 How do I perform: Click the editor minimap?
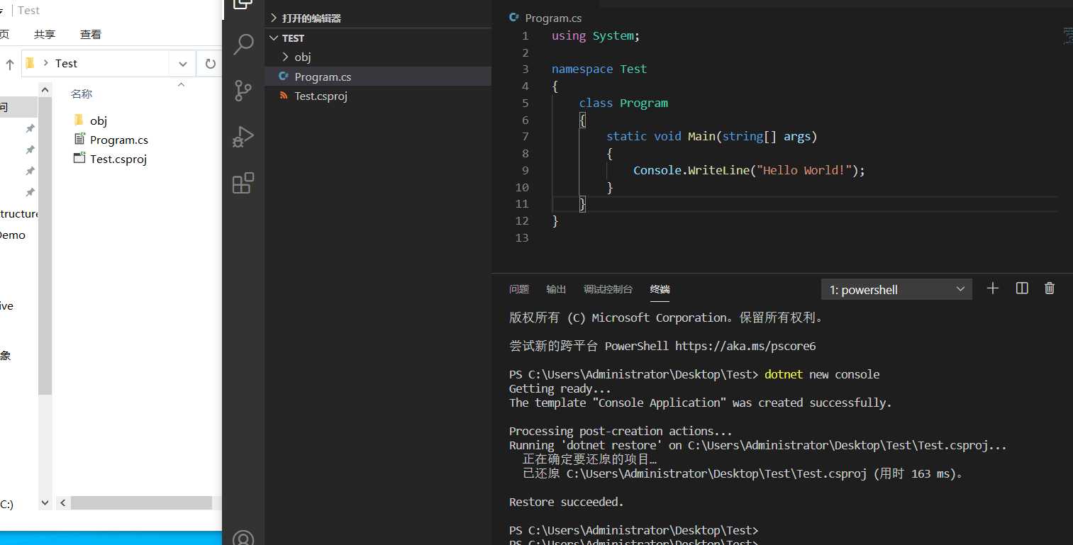point(1068,35)
